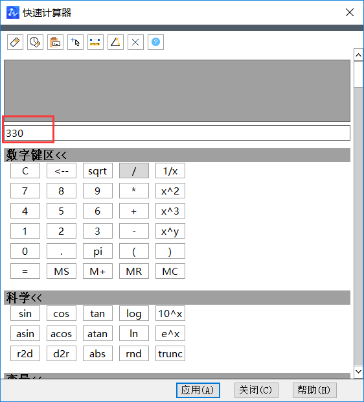Click the 9 digit button
The height and width of the screenshot is (402, 364).
[x=98, y=191]
